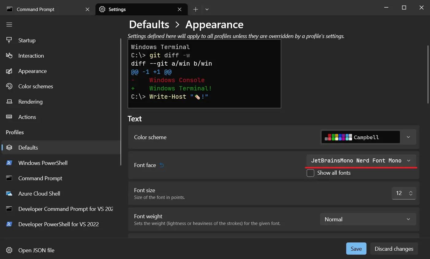Switch to the Command Prompt tab
The width and height of the screenshot is (430, 259).
36,9
